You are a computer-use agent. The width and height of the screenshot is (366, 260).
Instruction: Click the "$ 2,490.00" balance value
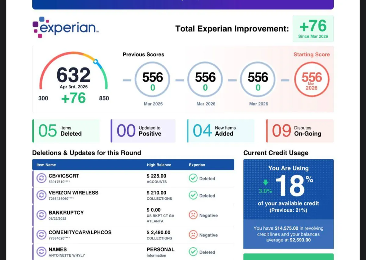tap(159, 233)
